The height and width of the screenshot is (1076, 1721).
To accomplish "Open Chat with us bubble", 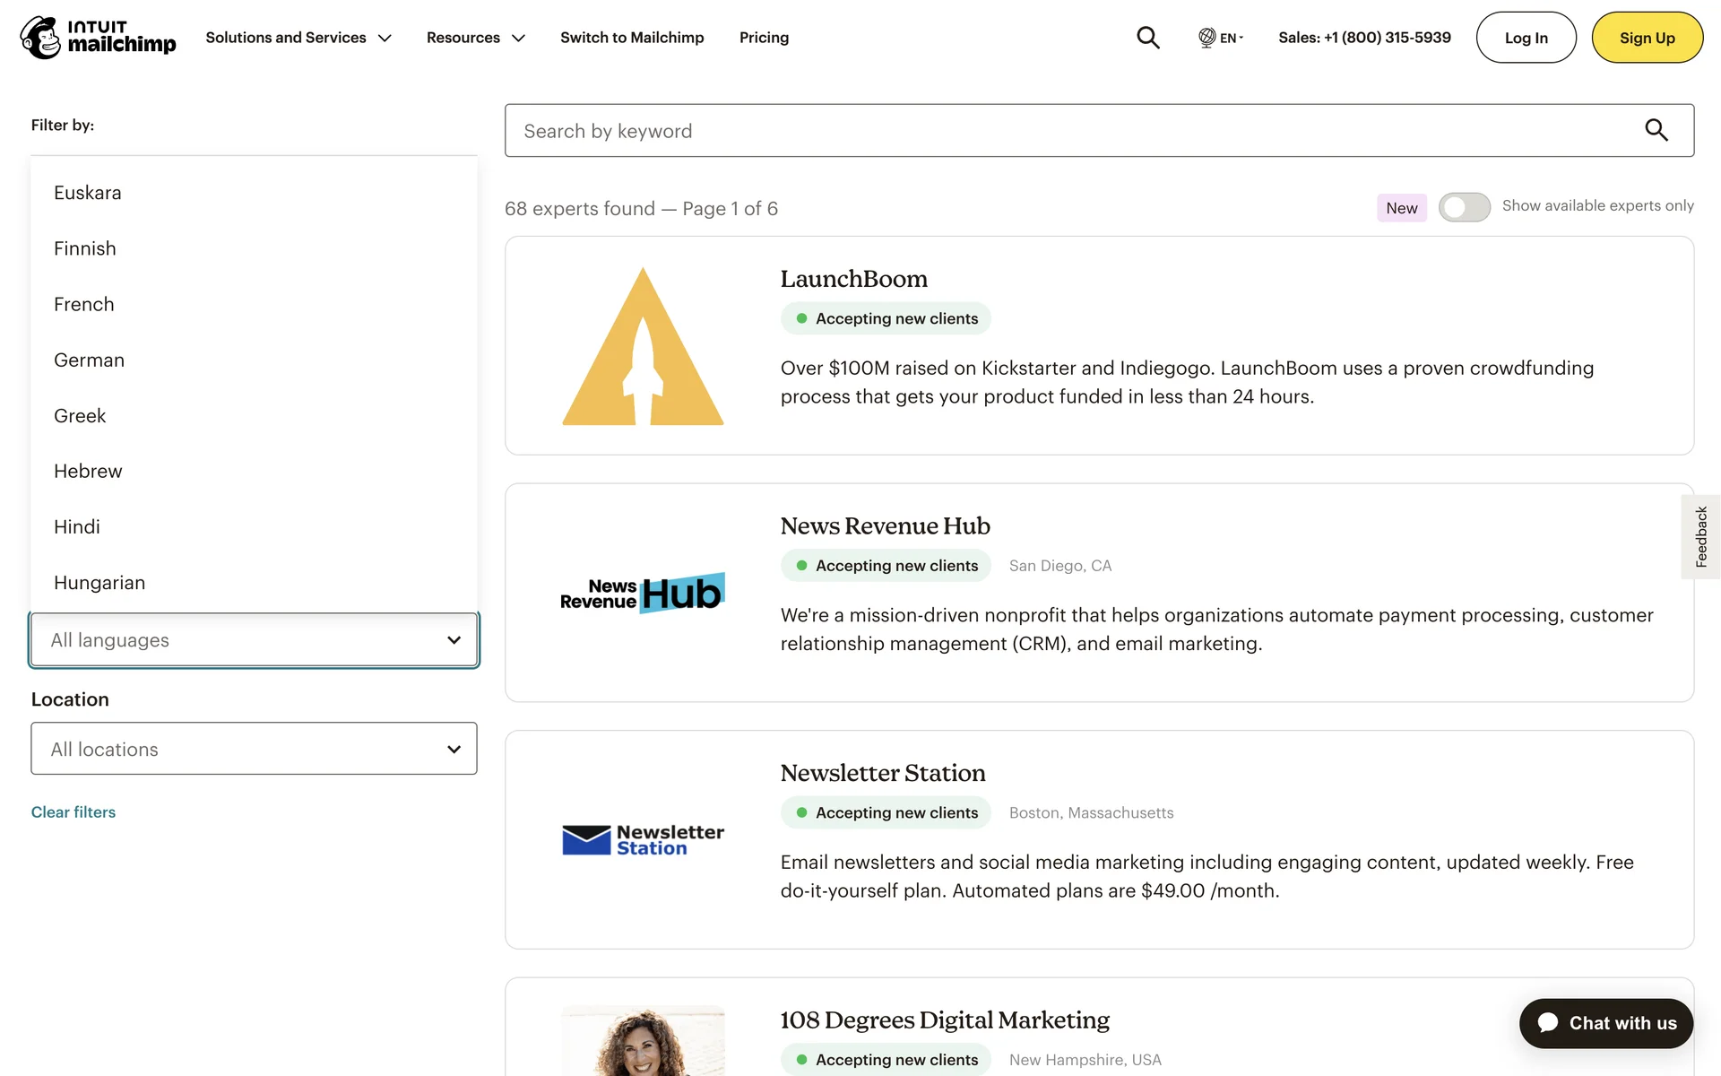I will click(1605, 1023).
